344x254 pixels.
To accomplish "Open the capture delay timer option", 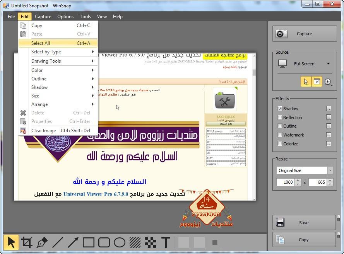I will pyautogui.click(x=328, y=82).
